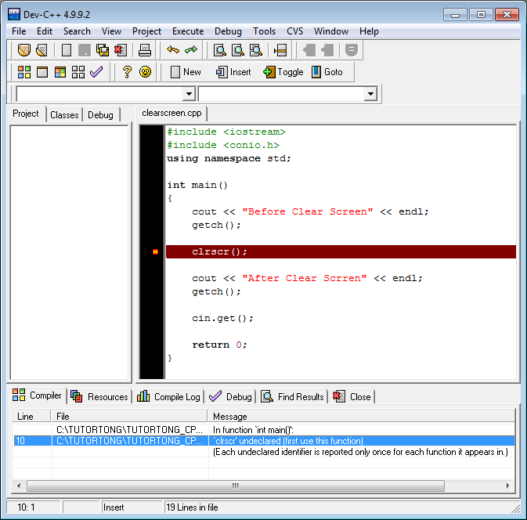Select the clearscreen.cpp editor tab
The height and width of the screenshot is (520, 527).
pos(171,113)
